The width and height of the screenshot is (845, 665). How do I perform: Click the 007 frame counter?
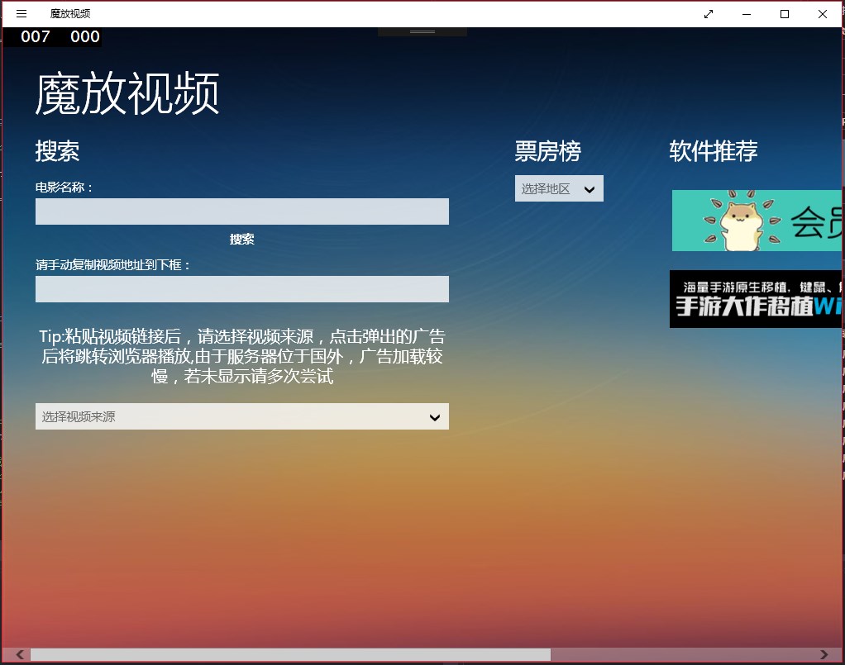point(36,36)
